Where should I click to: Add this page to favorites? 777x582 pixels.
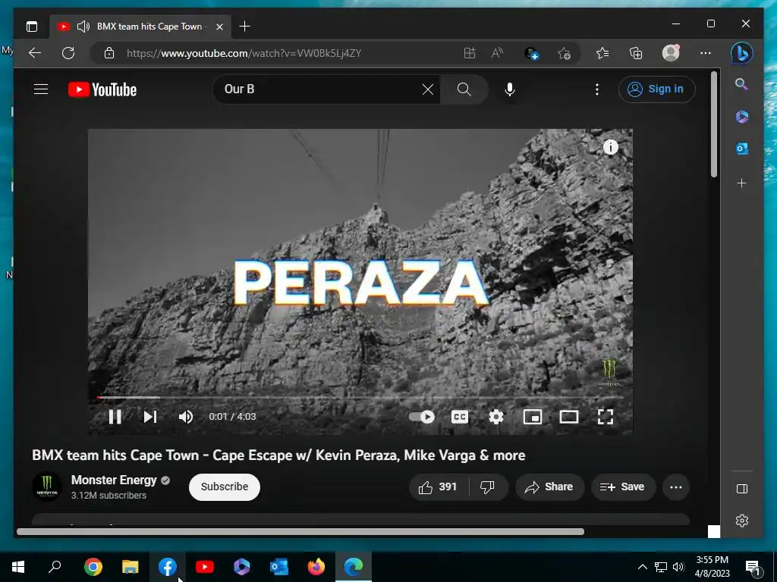(x=564, y=53)
